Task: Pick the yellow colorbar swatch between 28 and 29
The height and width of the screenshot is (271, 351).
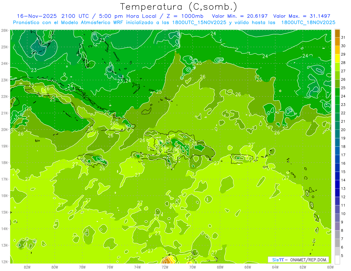Action: pyautogui.click(x=337, y=58)
